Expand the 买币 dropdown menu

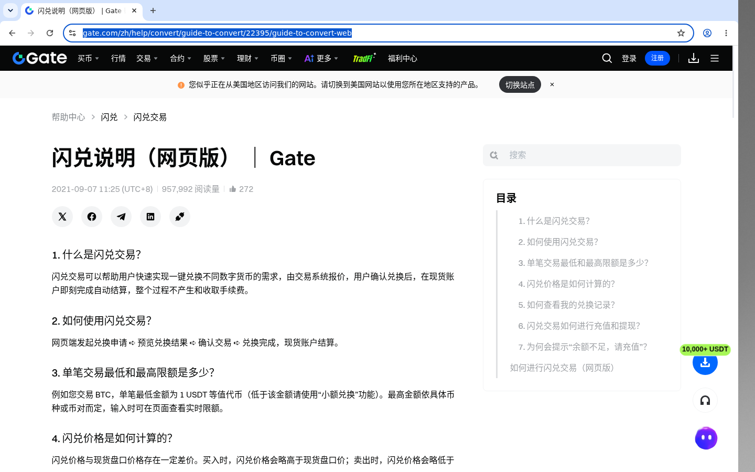pos(88,58)
